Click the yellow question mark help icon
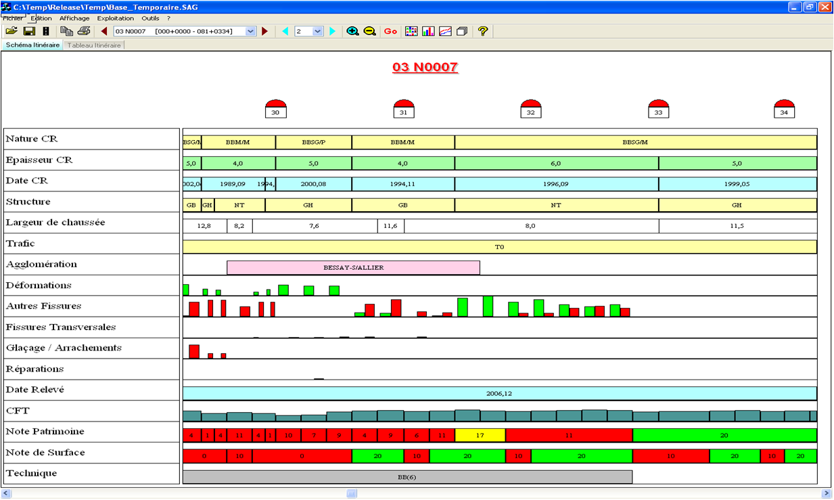The image size is (834, 500). click(482, 31)
